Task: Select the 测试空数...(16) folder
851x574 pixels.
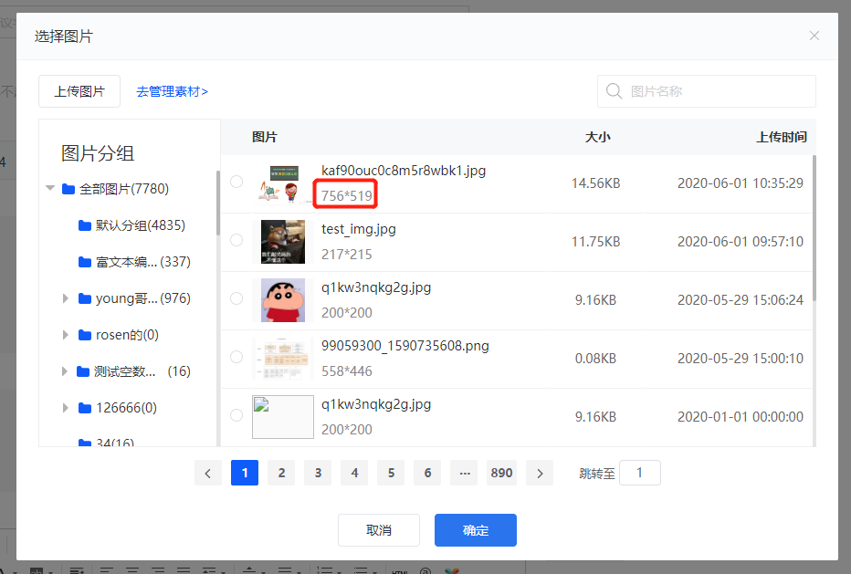Action: [x=142, y=371]
